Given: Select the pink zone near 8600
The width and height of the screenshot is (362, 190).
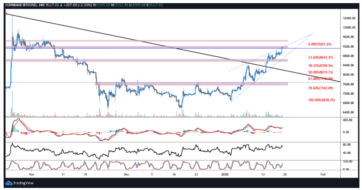Looking at the screenshot, I should click(x=147, y=61).
